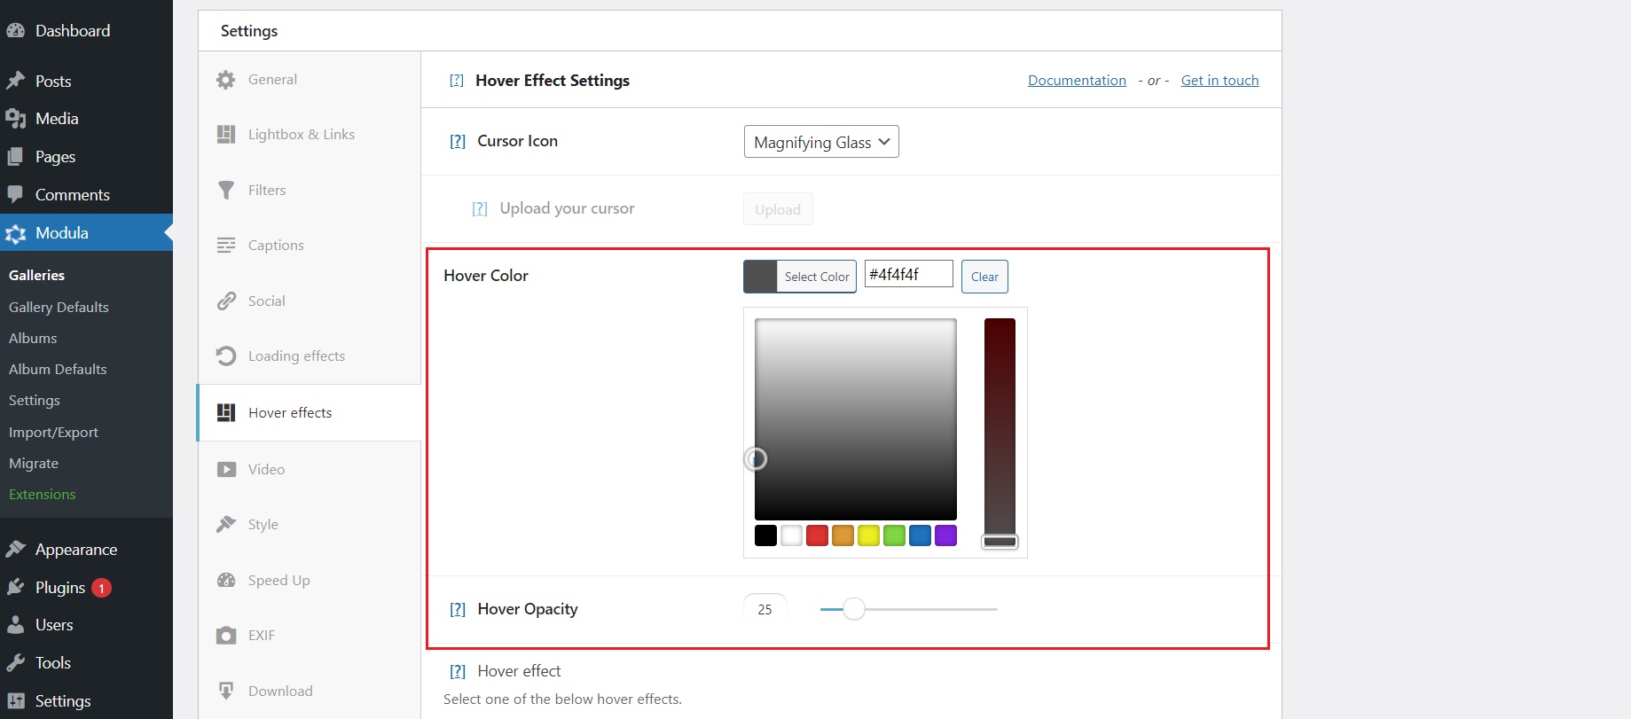Open help tooltip for Hover Opacity
1631x719 pixels.
tap(458, 609)
